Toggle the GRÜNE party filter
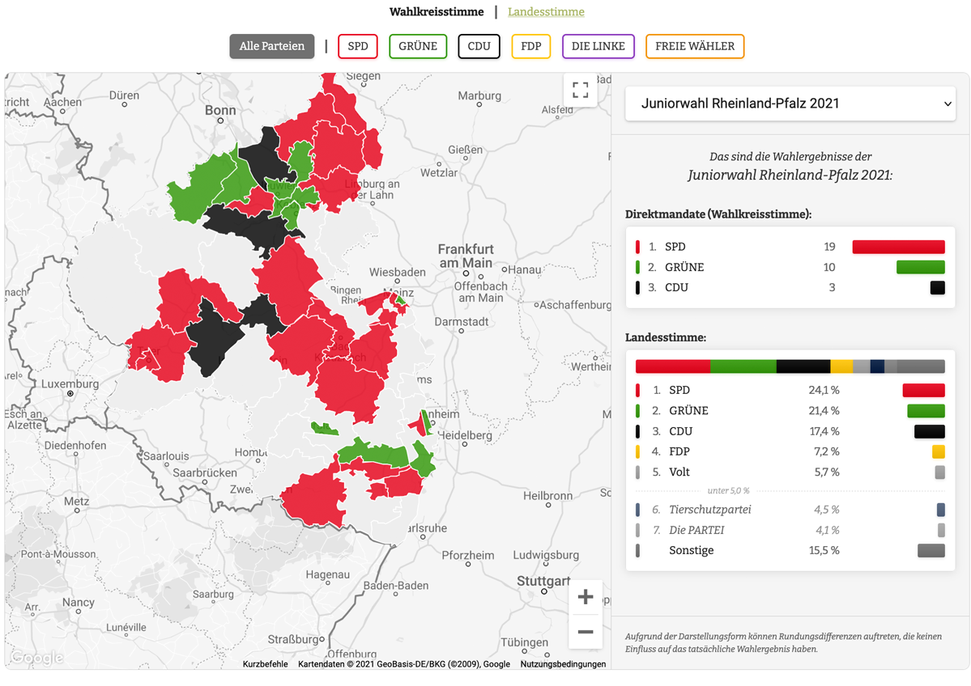 418,46
